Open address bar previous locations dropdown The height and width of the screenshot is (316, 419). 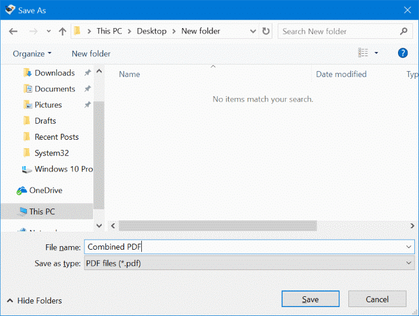coord(253,32)
